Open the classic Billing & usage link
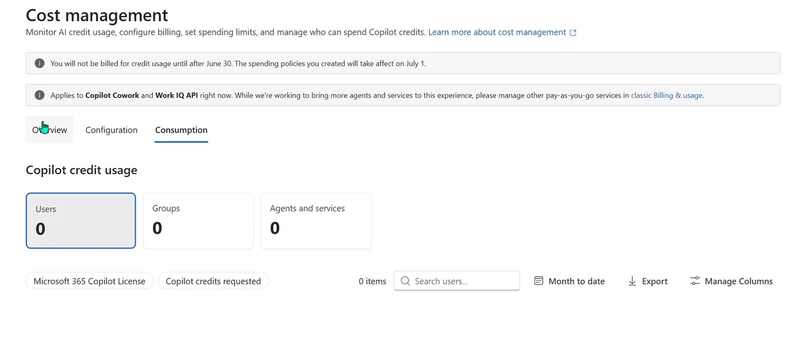801x343 pixels. 667,95
